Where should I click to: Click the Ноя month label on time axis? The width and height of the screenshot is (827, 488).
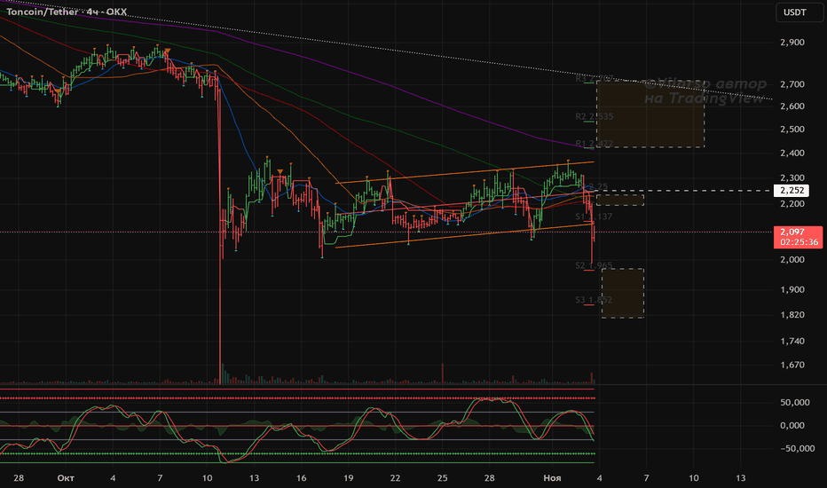click(x=552, y=478)
